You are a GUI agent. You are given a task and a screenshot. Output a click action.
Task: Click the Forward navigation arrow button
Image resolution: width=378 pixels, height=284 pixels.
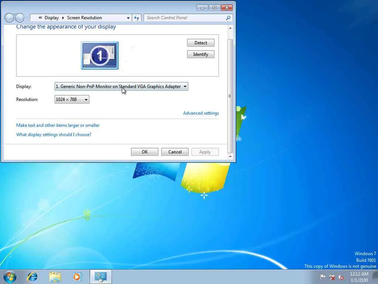coord(20,18)
